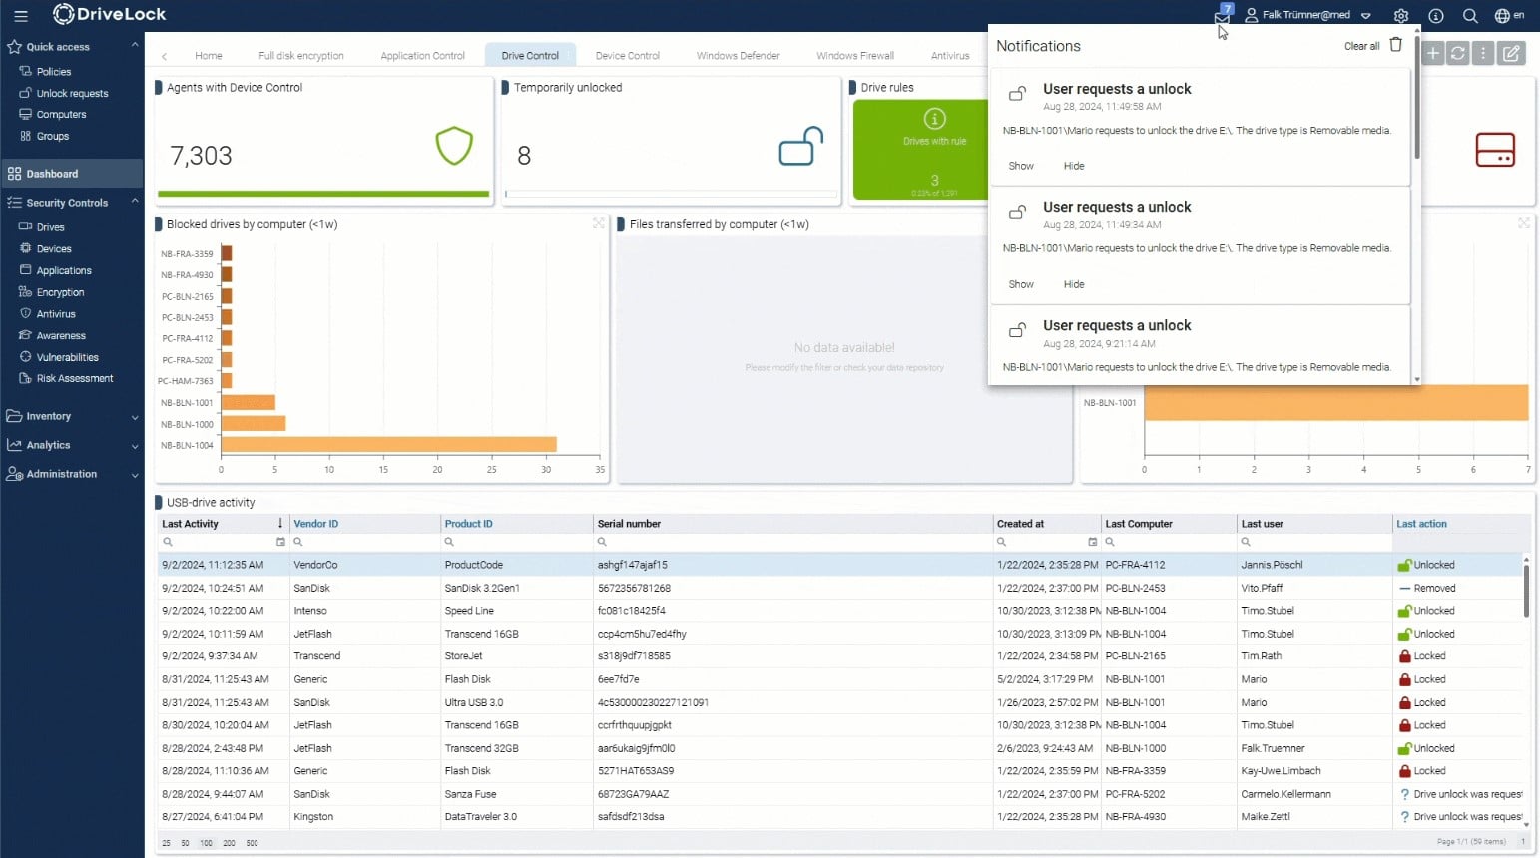This screenshot has height=858, width=1540.
Task: Collapse the Quick access section
Action: [x=135, y=46]
